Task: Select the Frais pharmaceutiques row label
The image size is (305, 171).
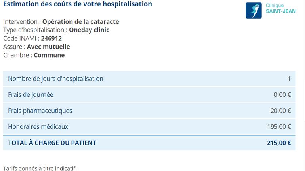Action: click(x=40, y=111)
